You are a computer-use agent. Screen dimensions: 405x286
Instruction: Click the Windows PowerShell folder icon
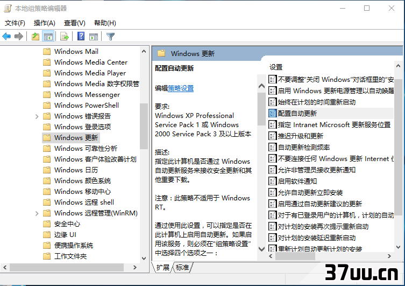click(47, 105)
